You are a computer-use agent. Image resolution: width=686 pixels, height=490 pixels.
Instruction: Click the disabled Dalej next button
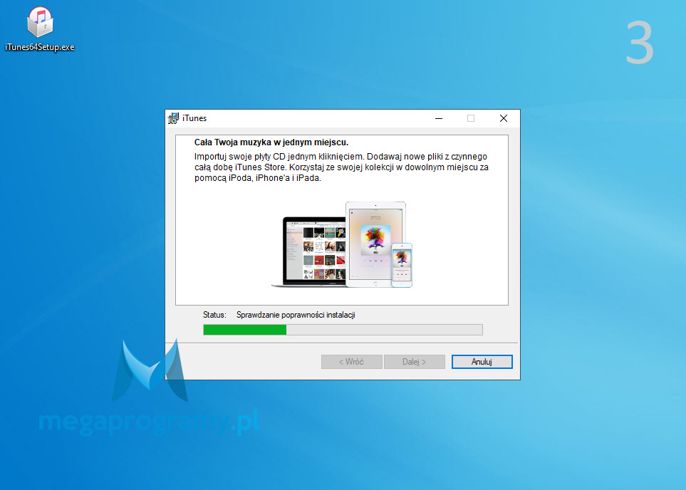pos(414,362)
